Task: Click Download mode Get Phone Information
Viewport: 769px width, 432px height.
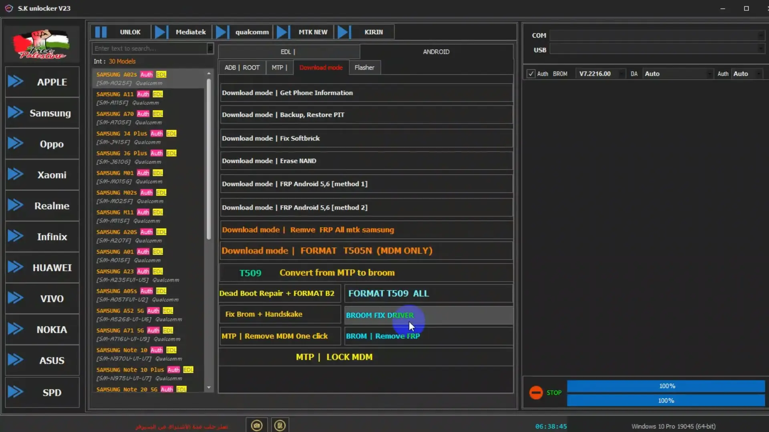Action: [366, 93]
